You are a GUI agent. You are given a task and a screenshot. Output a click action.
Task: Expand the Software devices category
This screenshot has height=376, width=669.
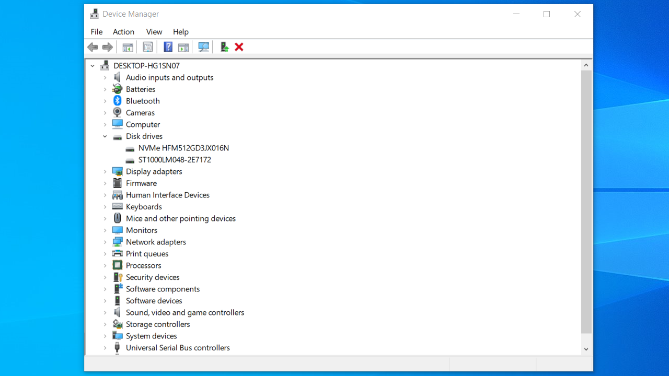105,301
